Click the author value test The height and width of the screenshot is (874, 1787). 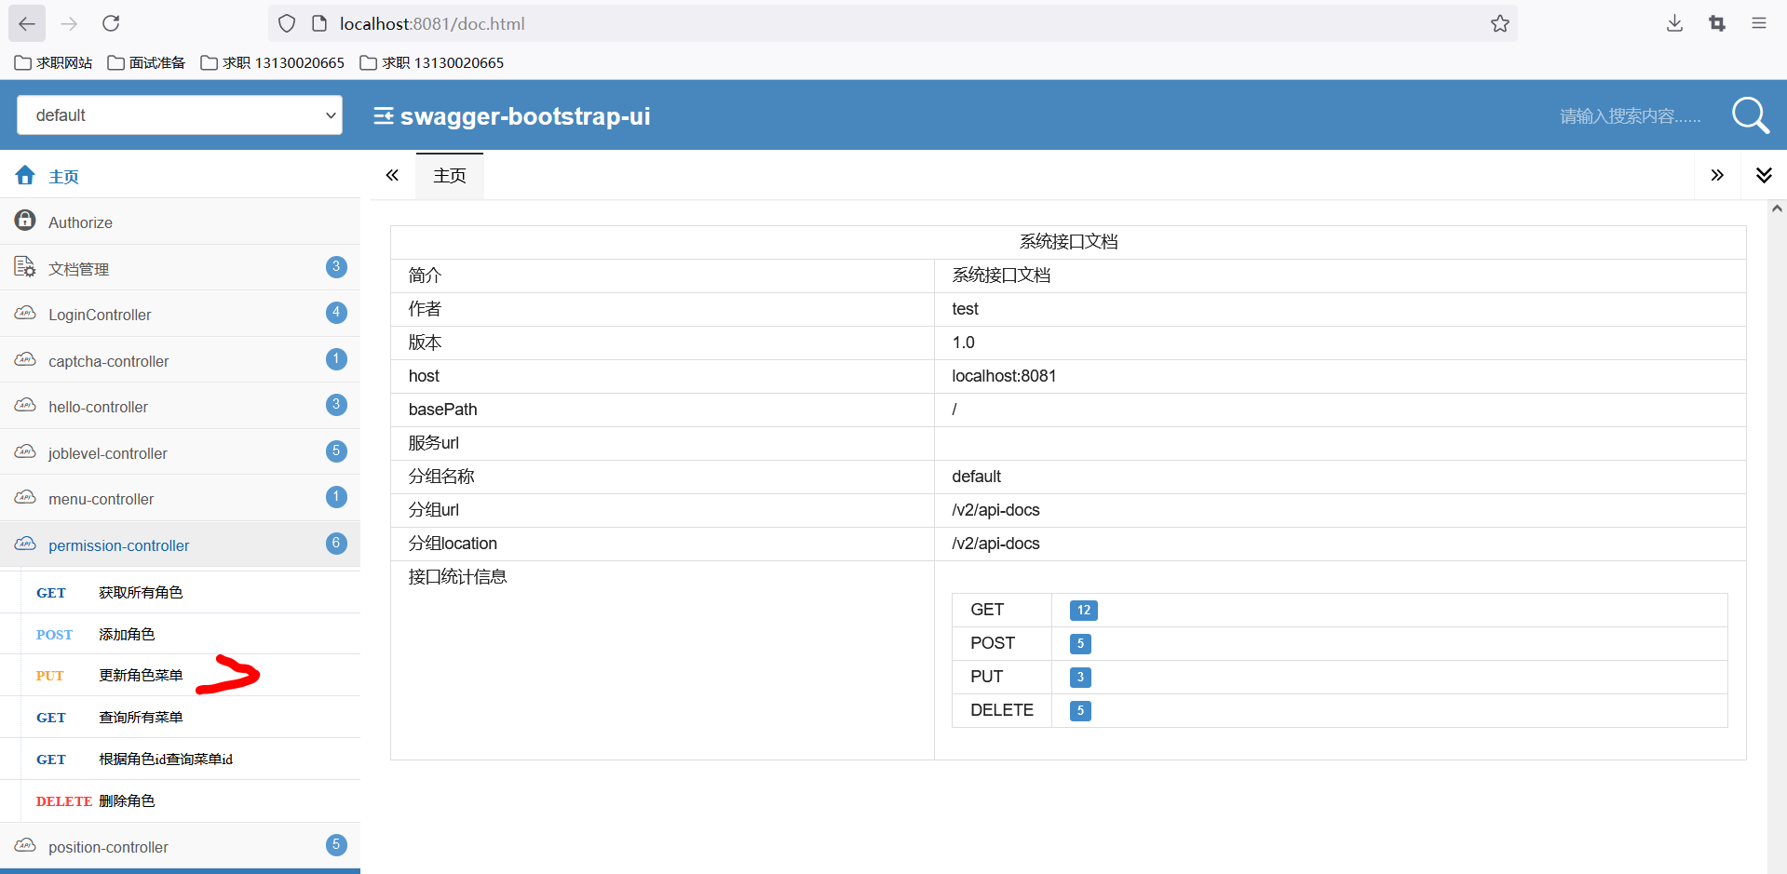coord(965,309)
